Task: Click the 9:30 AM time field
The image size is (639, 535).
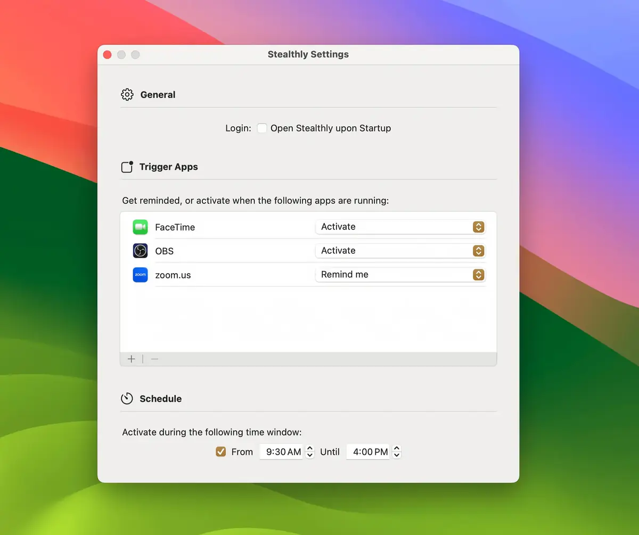Action: (281, 451)
